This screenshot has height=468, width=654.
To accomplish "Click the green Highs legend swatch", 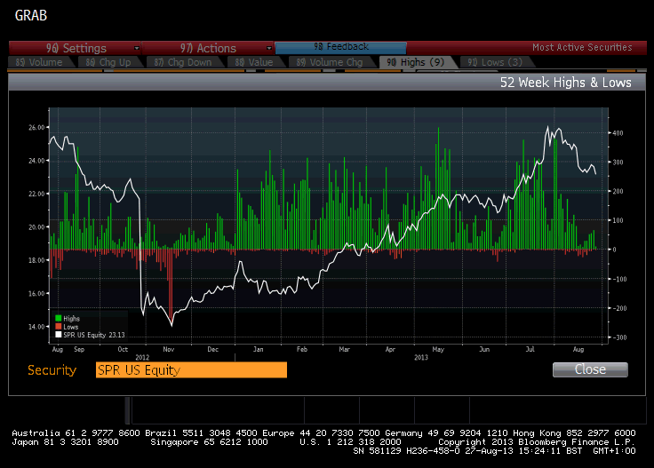I will coord(59,319).
